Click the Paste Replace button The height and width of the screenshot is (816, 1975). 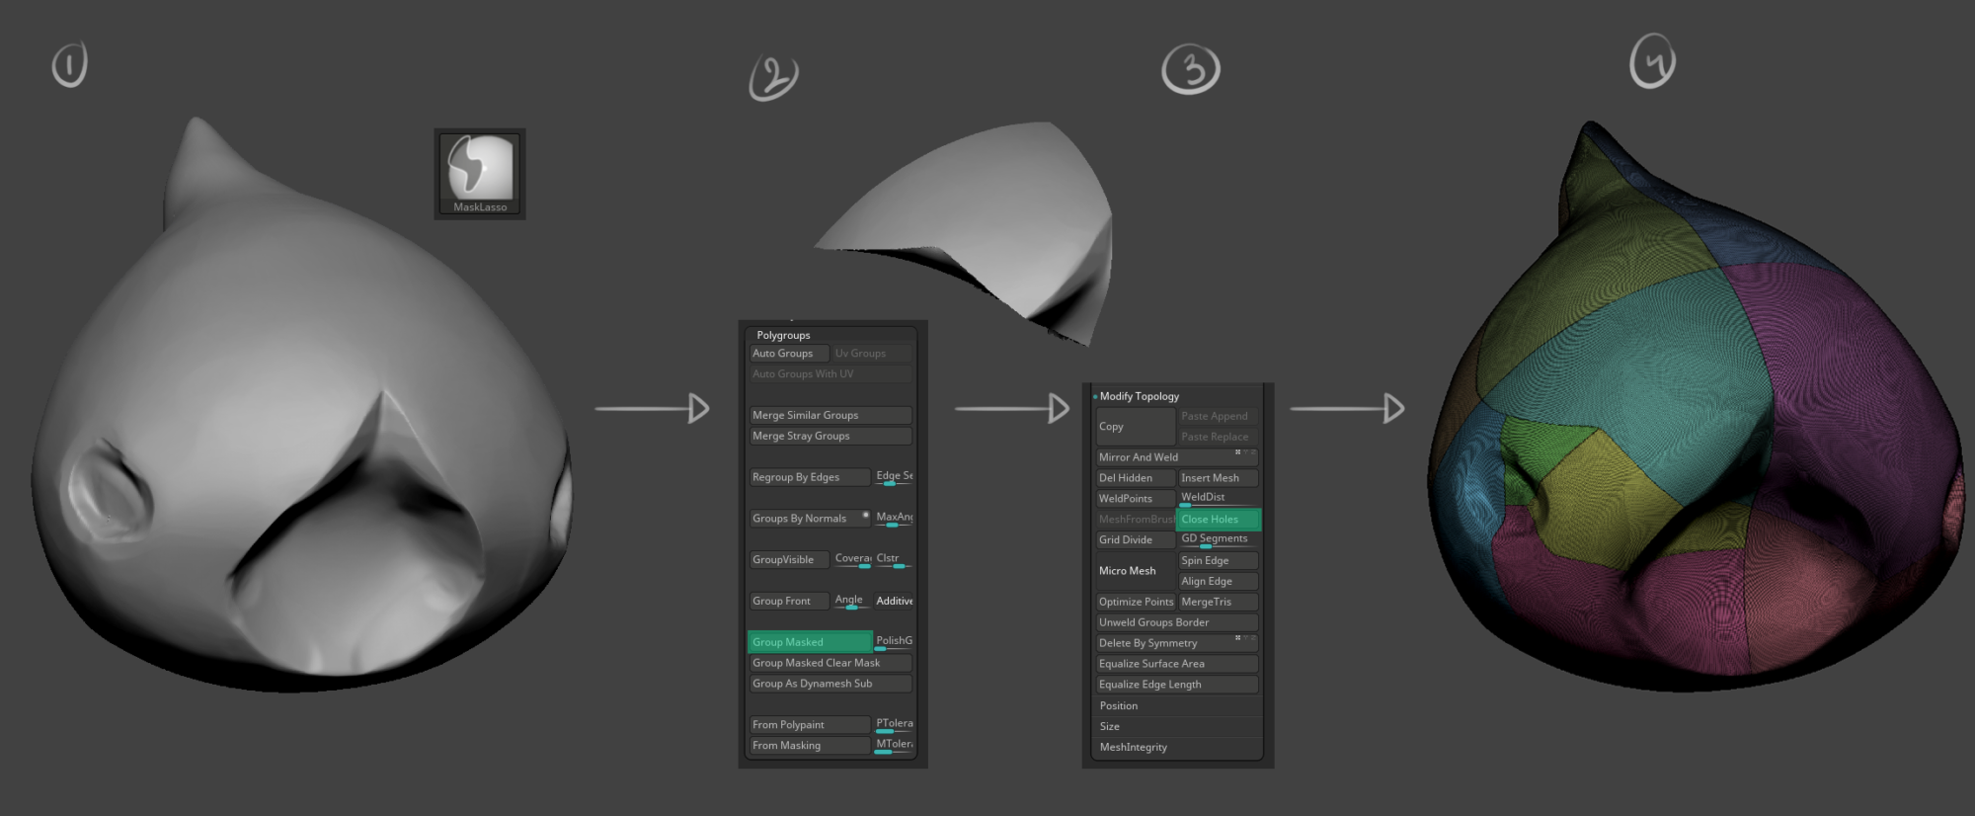(1219, 438)
